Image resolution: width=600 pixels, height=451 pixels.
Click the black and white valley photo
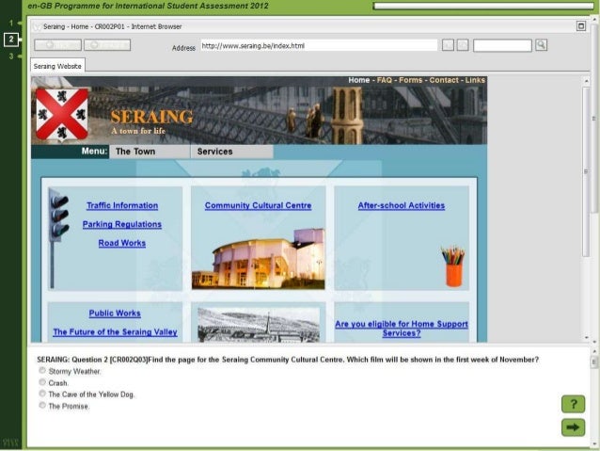pyautogui.click(x=259, y=325)
